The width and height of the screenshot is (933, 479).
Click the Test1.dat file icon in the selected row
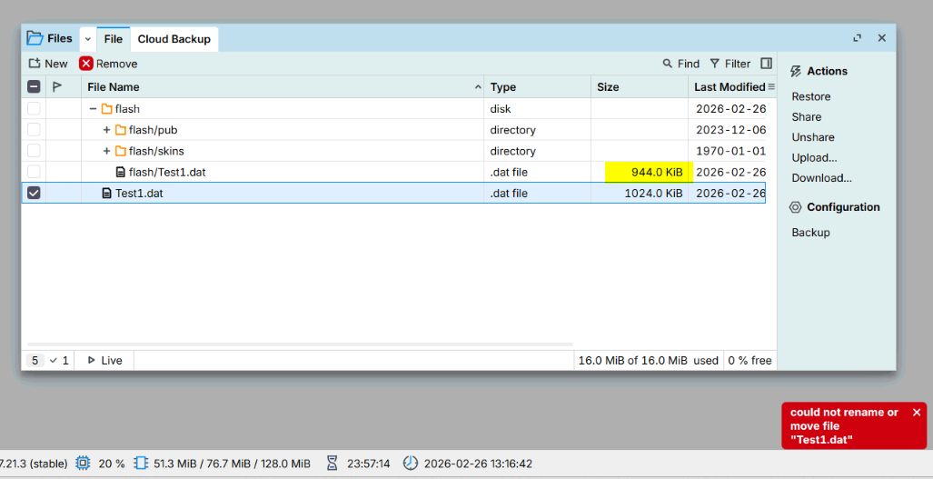tap(107, 194)
